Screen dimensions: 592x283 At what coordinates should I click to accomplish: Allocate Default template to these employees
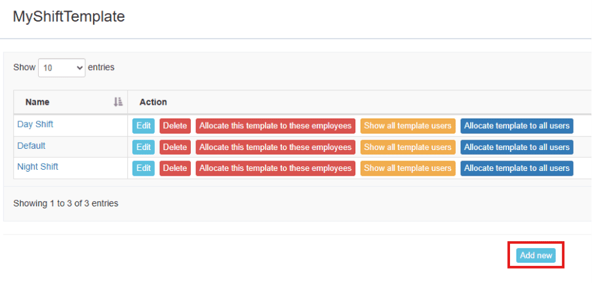pos(275,147)
